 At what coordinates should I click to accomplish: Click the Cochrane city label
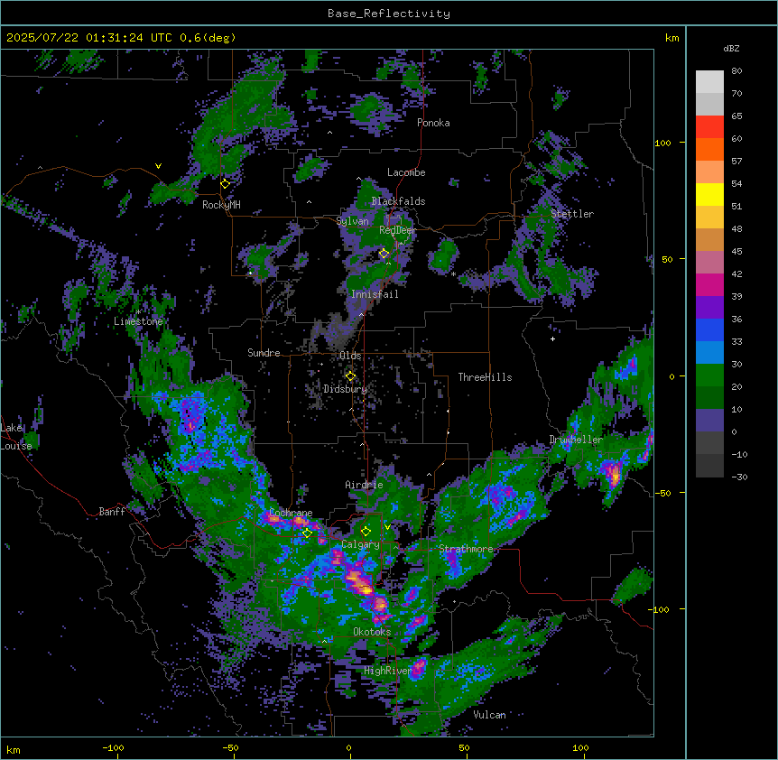click(x=292, y=513)
